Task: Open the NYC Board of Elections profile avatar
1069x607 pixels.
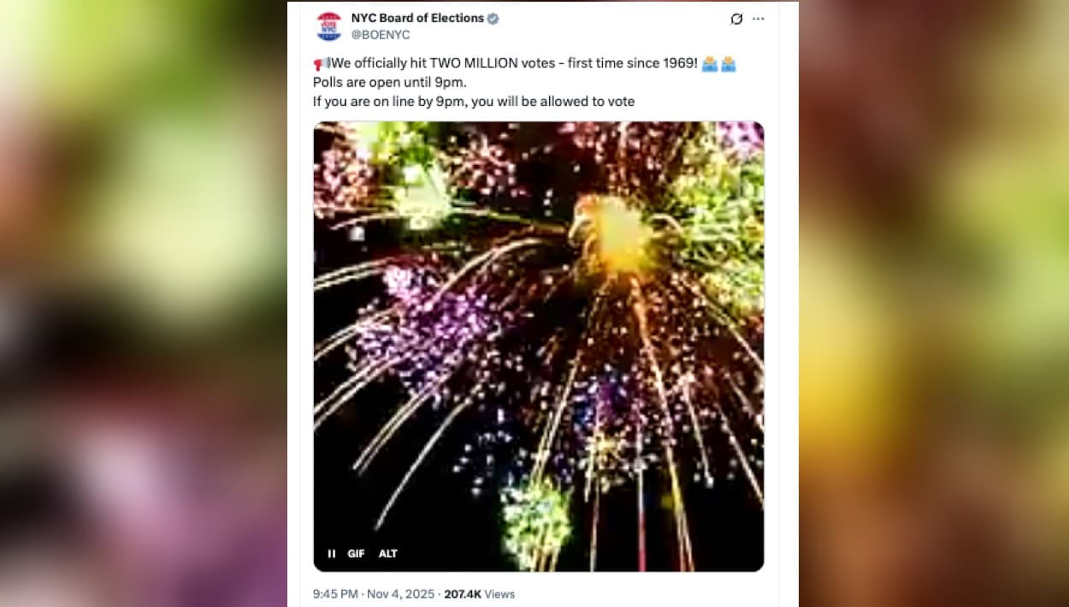Action: [x=329, y=26]
